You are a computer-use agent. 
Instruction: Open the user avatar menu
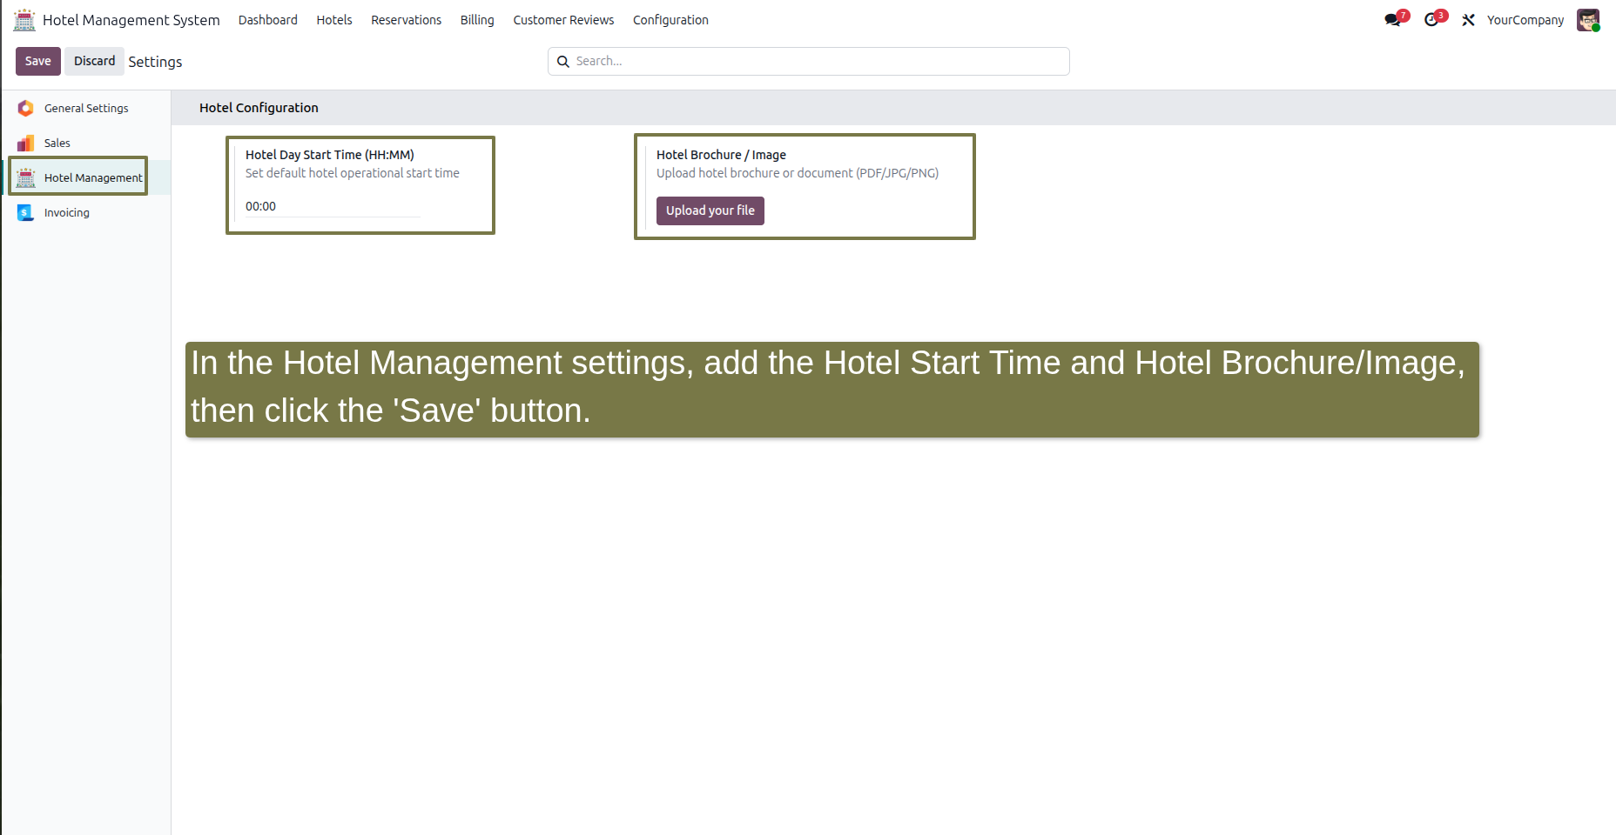pos(1588,20)
